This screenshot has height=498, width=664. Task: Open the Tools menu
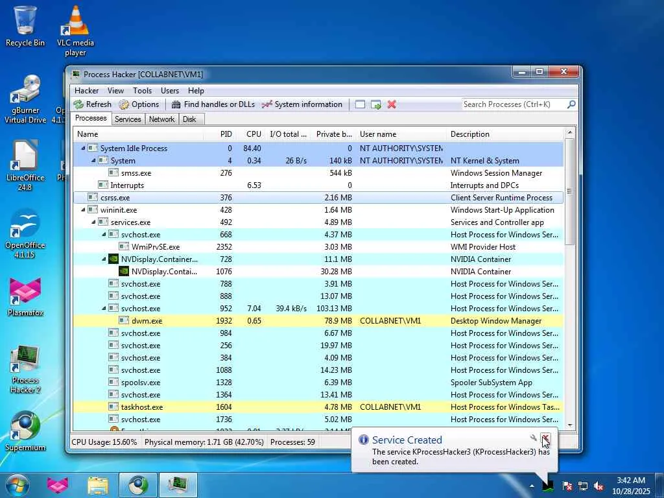tap(142, 91)
